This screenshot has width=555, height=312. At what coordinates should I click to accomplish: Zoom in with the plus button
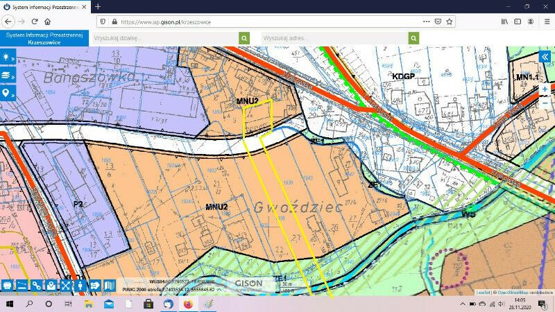pos(545,89)
